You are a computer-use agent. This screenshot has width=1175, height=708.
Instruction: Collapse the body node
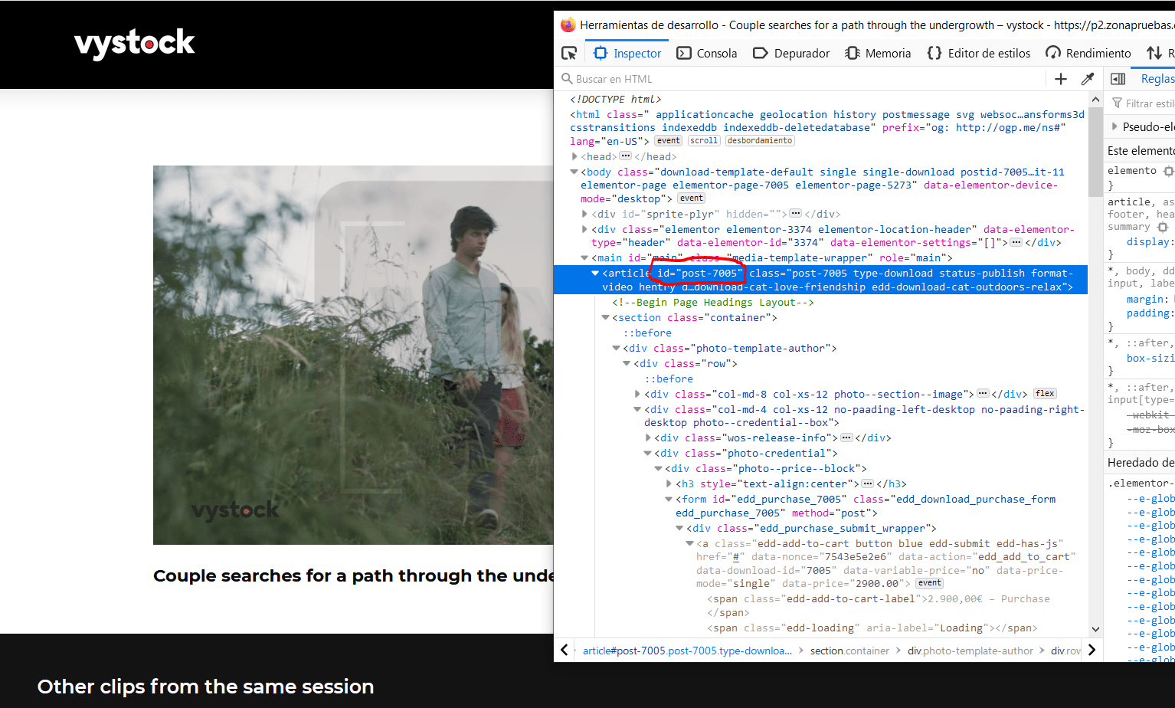pos(574,172)
